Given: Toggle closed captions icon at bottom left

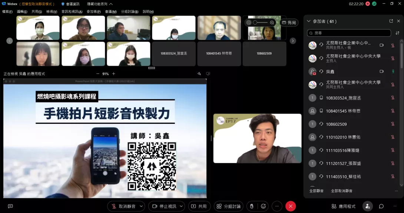Looking at the screenshot, I should pyautogui.click(x=10, y=206).
